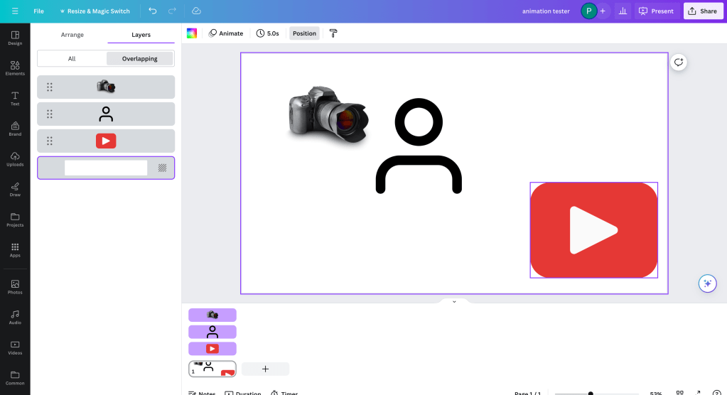Open the Text side panel
This screenshot has width=727, height=395.
pyautogui.click(x=15, y=98)
